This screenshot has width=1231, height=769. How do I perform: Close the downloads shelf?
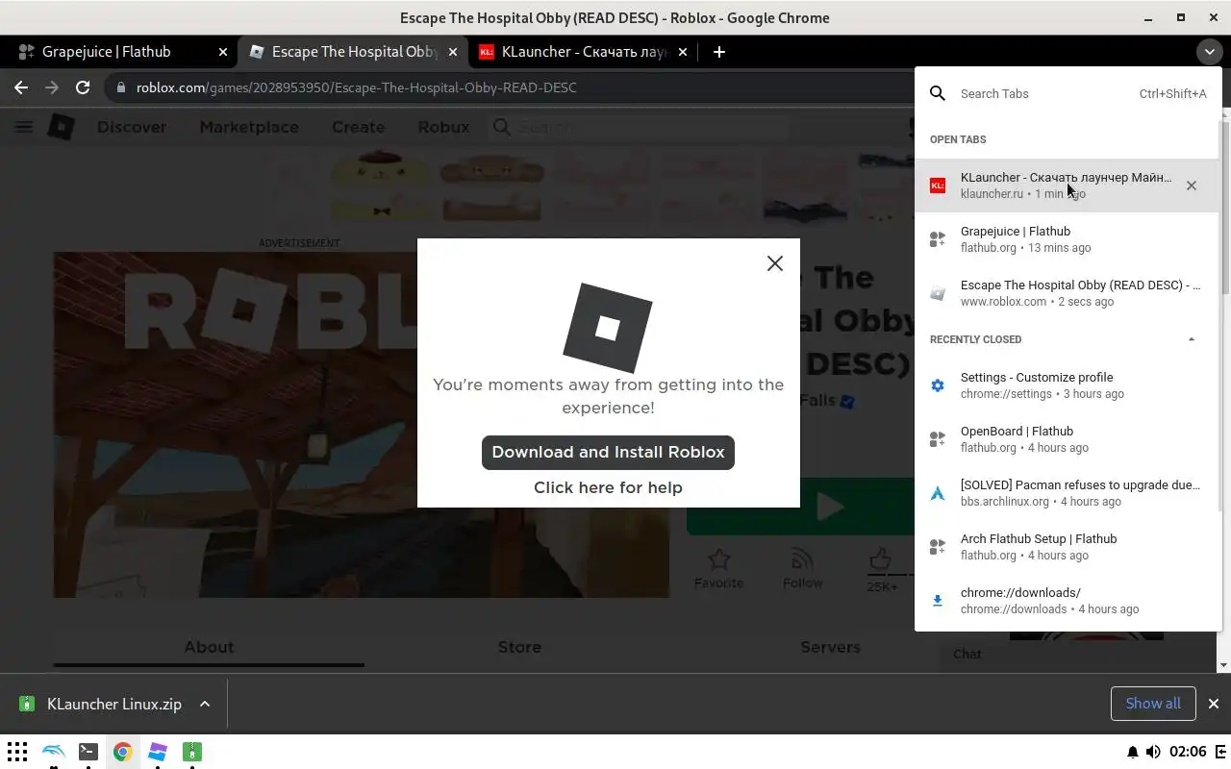click(1214, 704)
